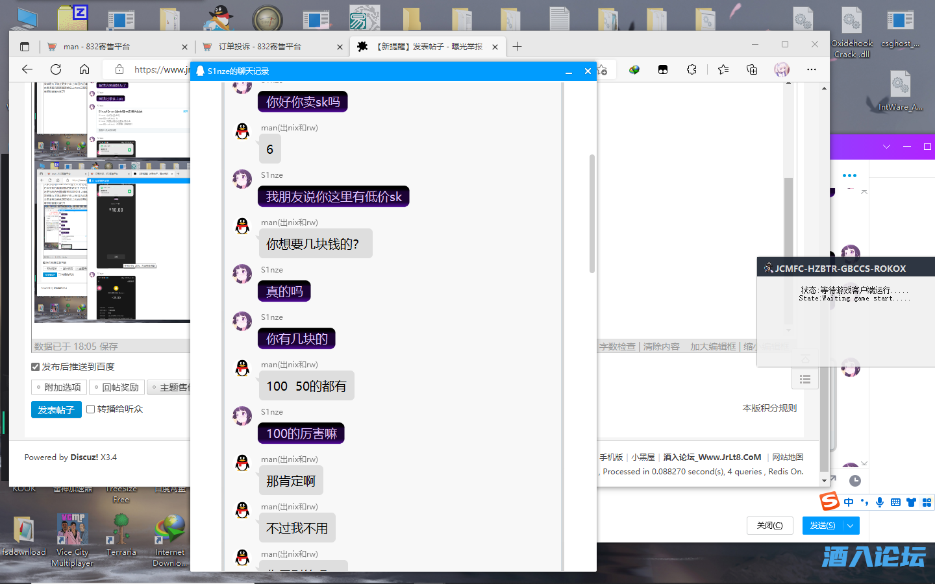
Task: Open the favorites list icon
Action: click(x=723, y=69)
